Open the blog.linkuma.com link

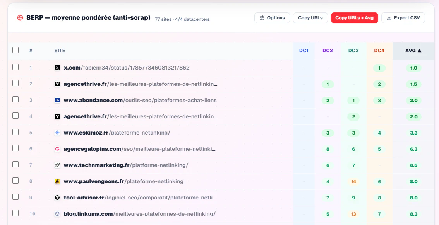coord(140,214)
